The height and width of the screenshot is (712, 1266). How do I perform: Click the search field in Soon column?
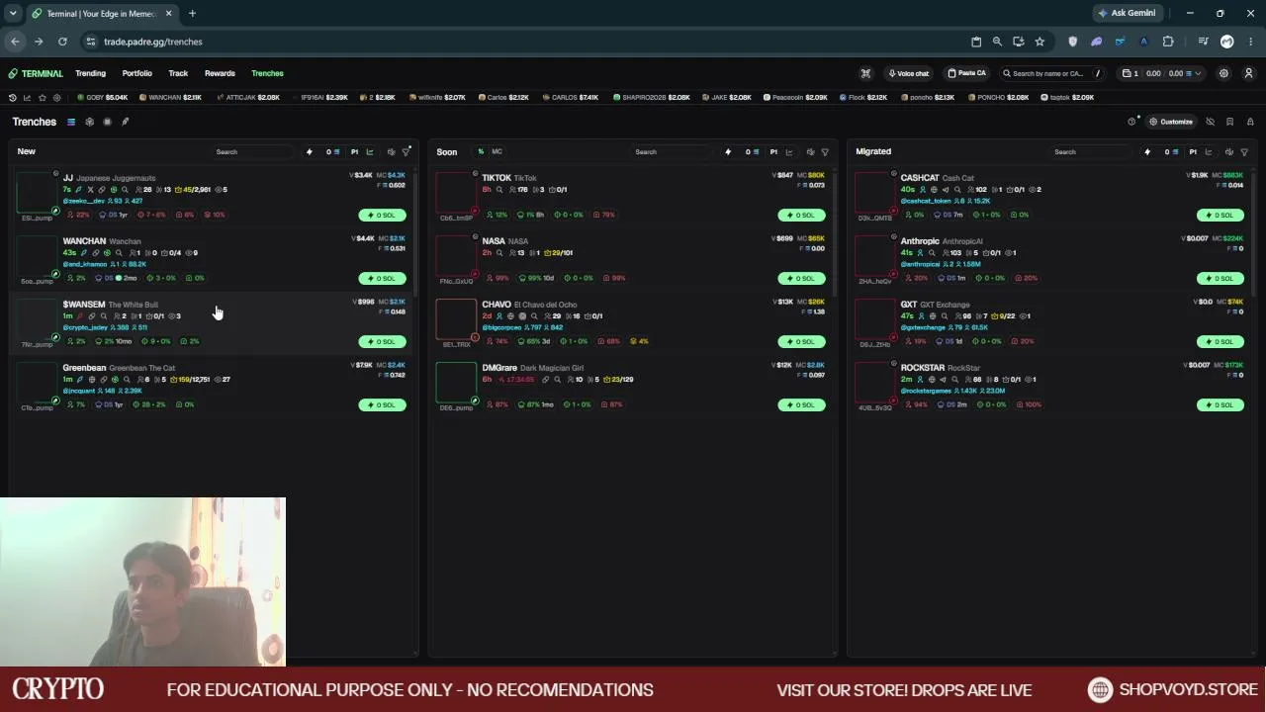pos(672,152)
